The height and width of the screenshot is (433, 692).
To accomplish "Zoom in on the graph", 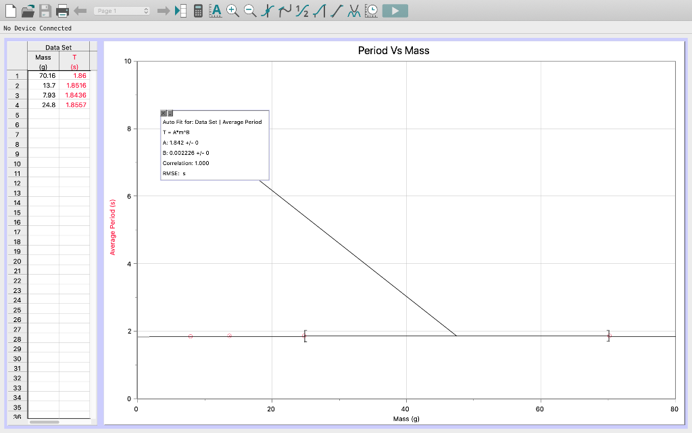I will (x=233, y=10).
